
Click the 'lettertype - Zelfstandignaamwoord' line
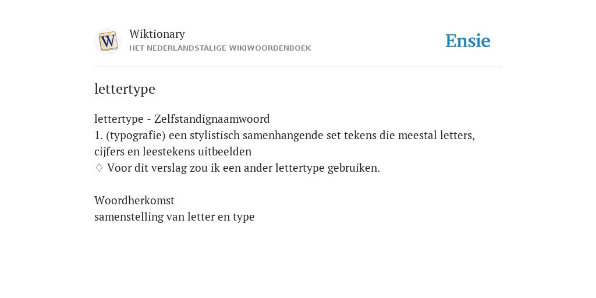pos(182,119)
